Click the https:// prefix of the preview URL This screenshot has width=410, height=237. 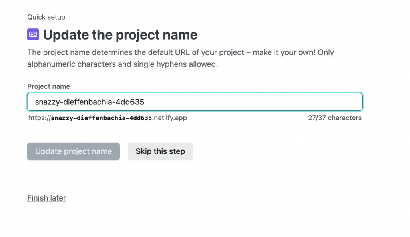[x=40, y=118]
